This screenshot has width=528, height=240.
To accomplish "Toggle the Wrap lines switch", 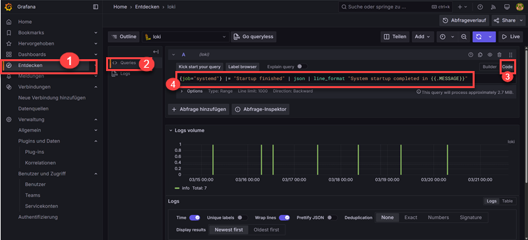I will tap(285, 218).
